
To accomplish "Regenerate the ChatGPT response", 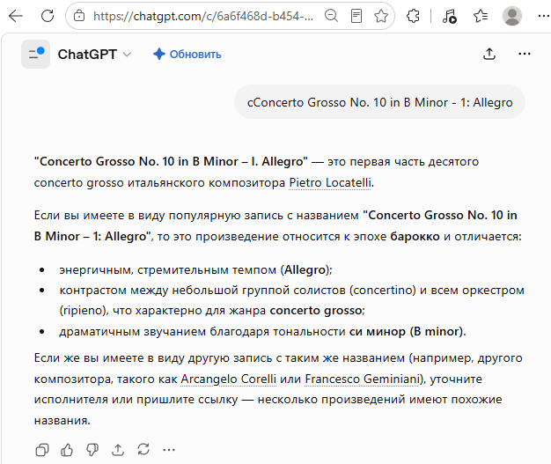I will tap(143, 450).
